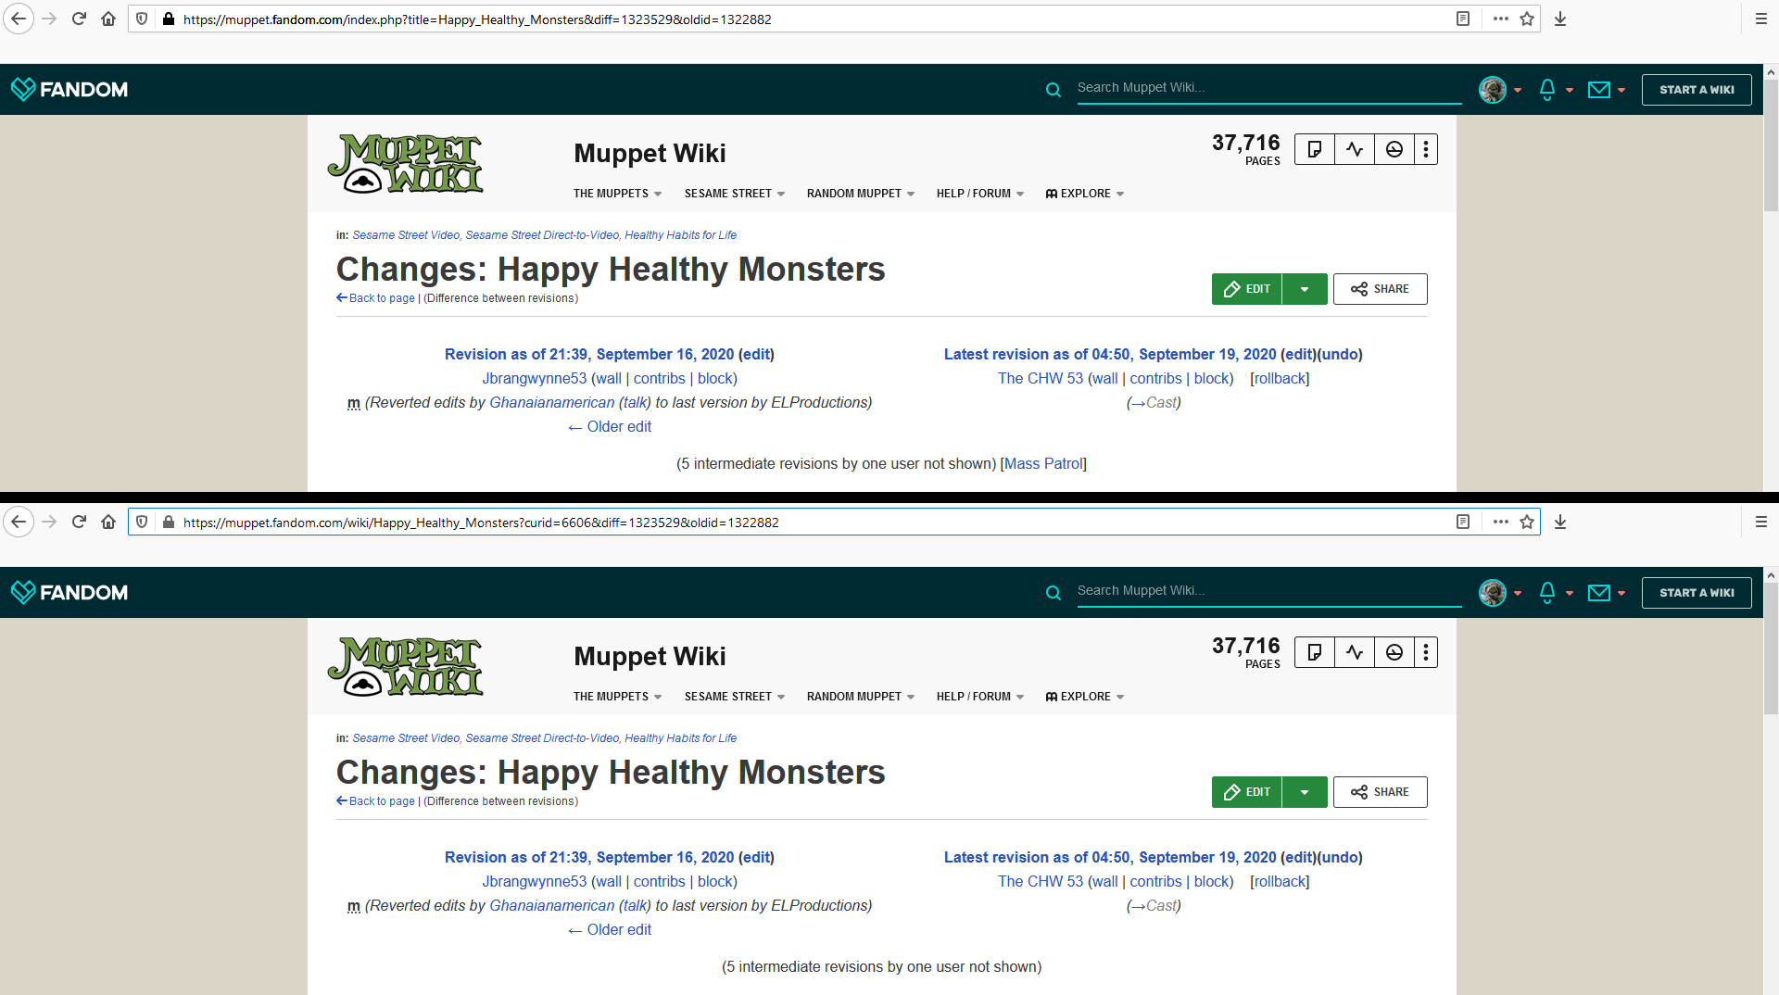Go back in the top browser window
This screenshot has width=1779, height=995.
tap(19, 19)
